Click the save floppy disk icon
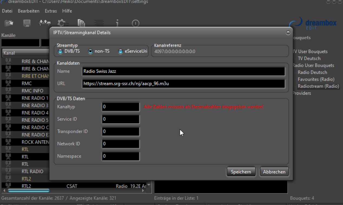The height and width of the screenshot is (205, 343). click(27, 24)
